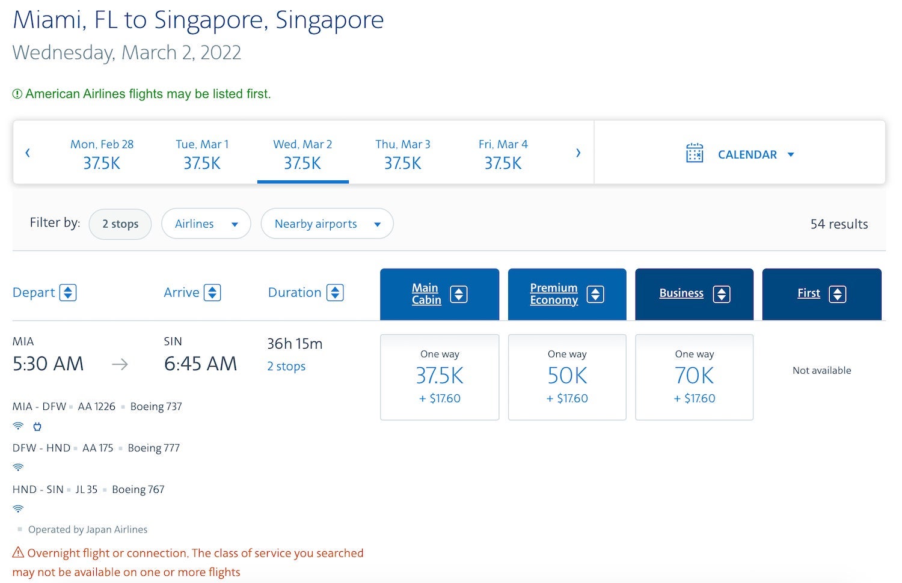Go to next dates arrow
This screenshot has width=902, height=583.
tap(578, 153)
